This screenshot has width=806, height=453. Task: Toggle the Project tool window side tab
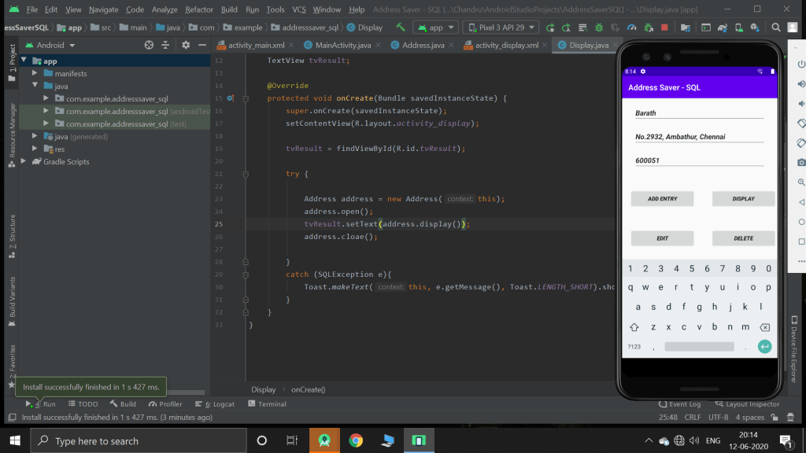point(12,59)
